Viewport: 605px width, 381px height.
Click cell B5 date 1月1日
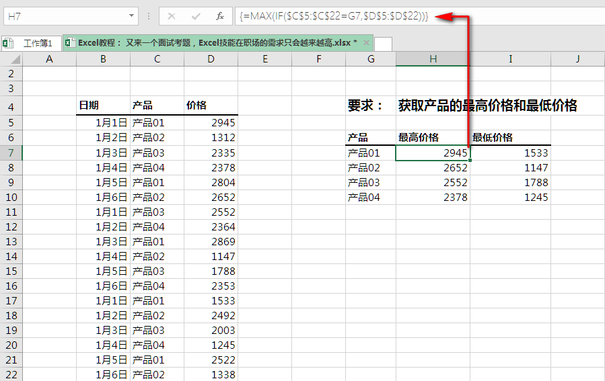point(104,123)
